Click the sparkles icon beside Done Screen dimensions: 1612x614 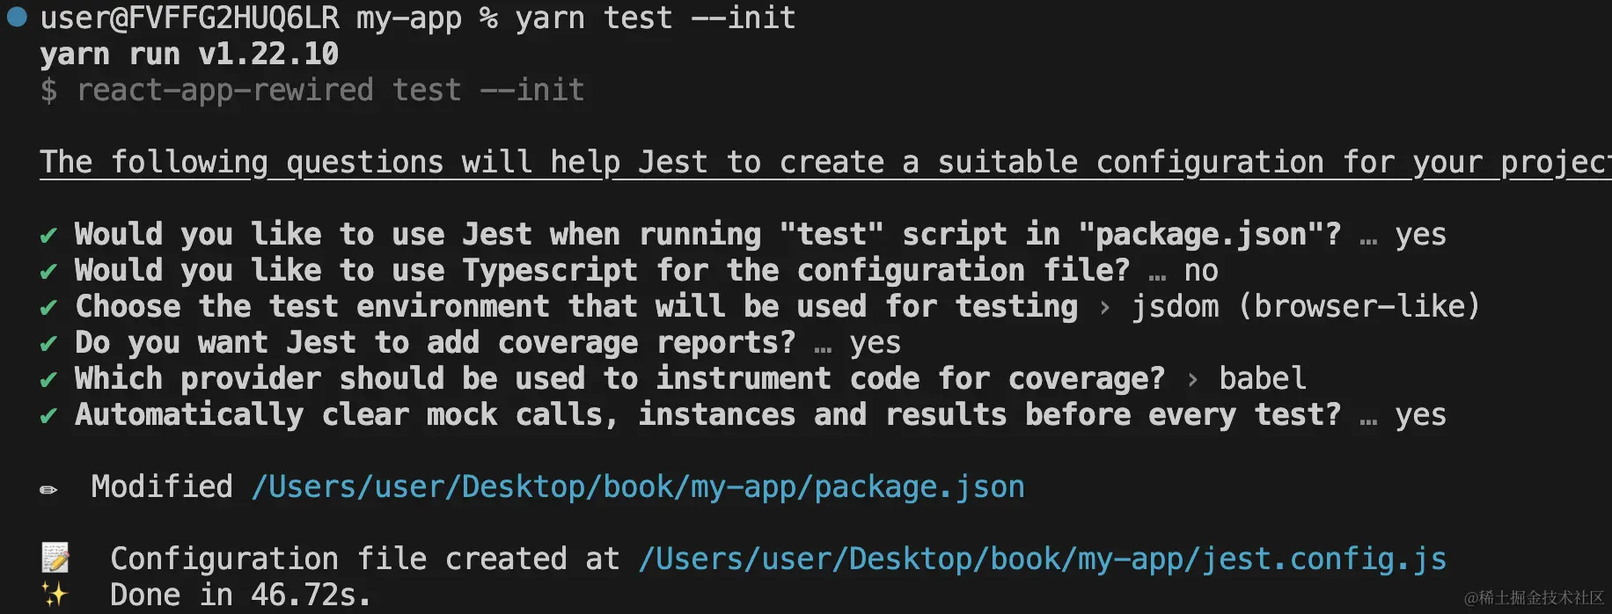coord(55,596)
